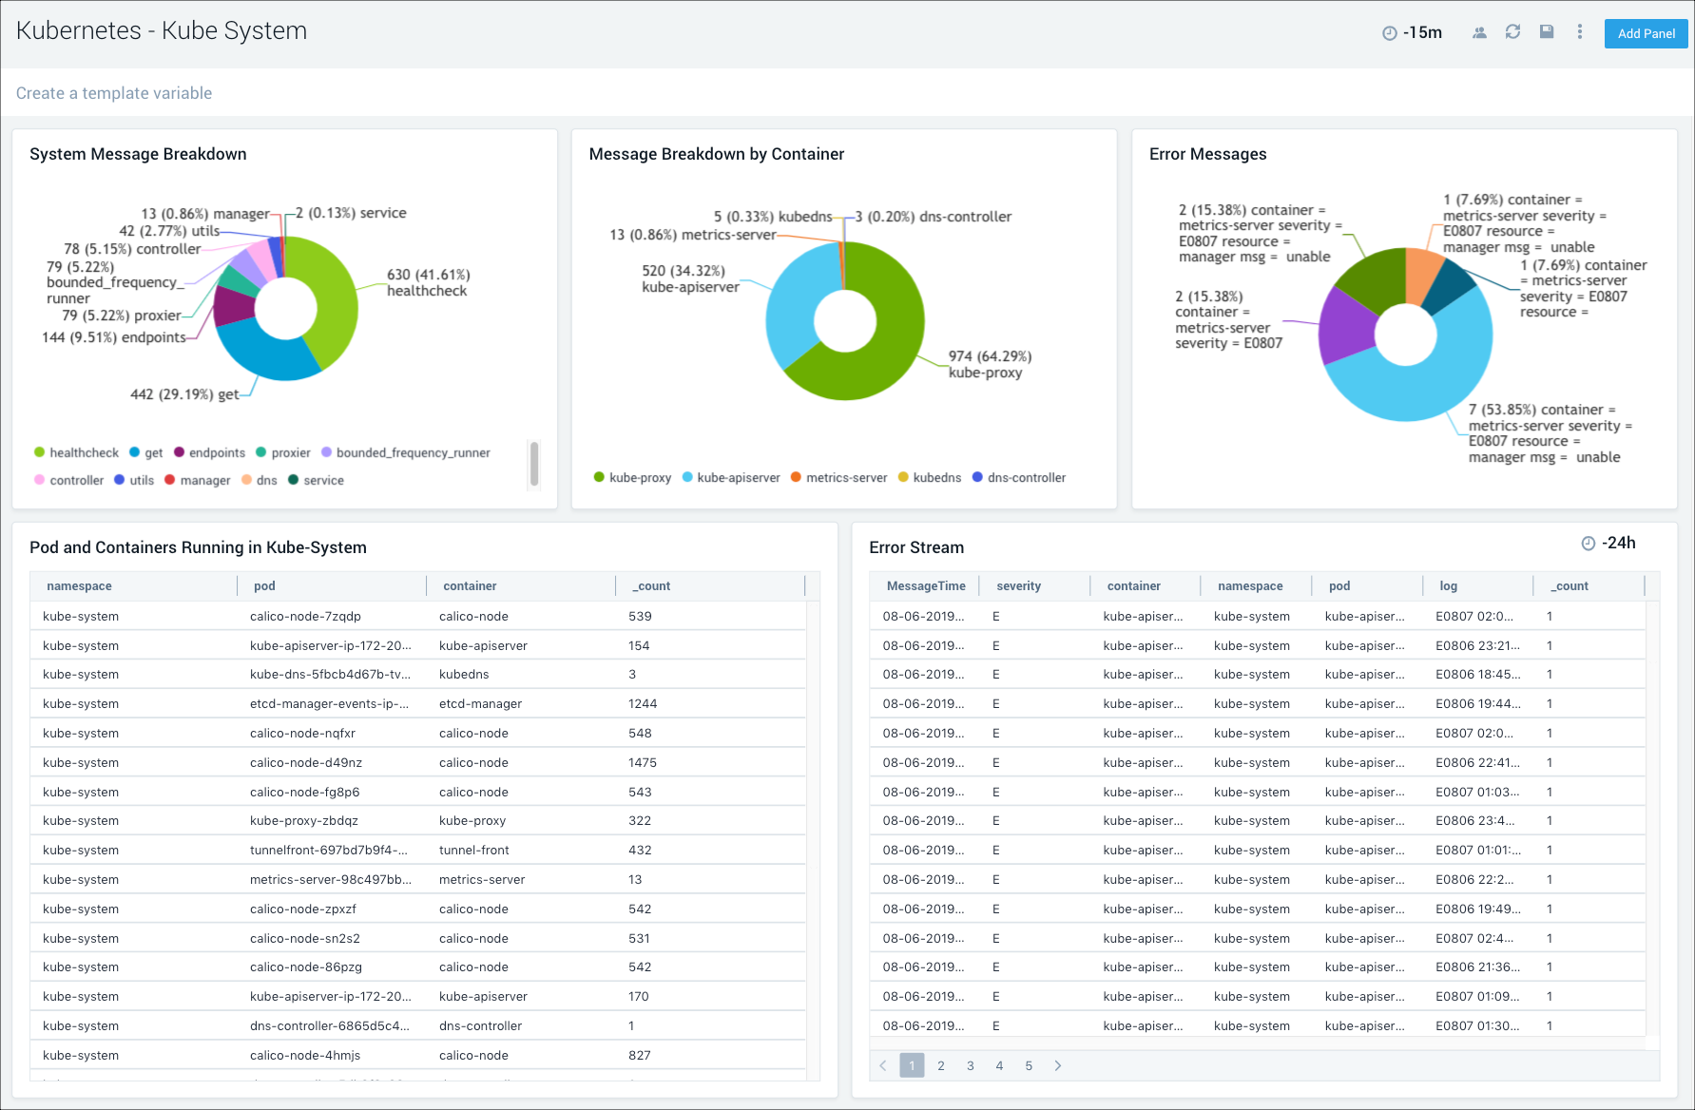1695x1110 pixels.
Task: Click the previous page arrow in Error Stream
Action: tap(883, 1065)
